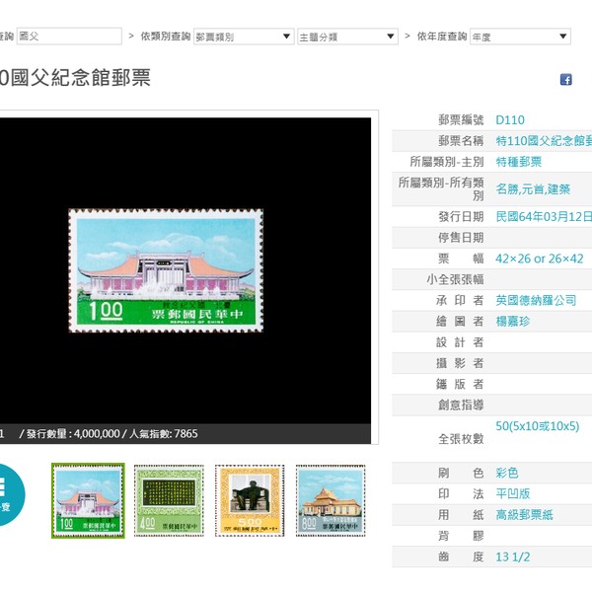
Task: Click the paper type 高級郵票紙
Action: pyautogui.click(x=524, y=515)
